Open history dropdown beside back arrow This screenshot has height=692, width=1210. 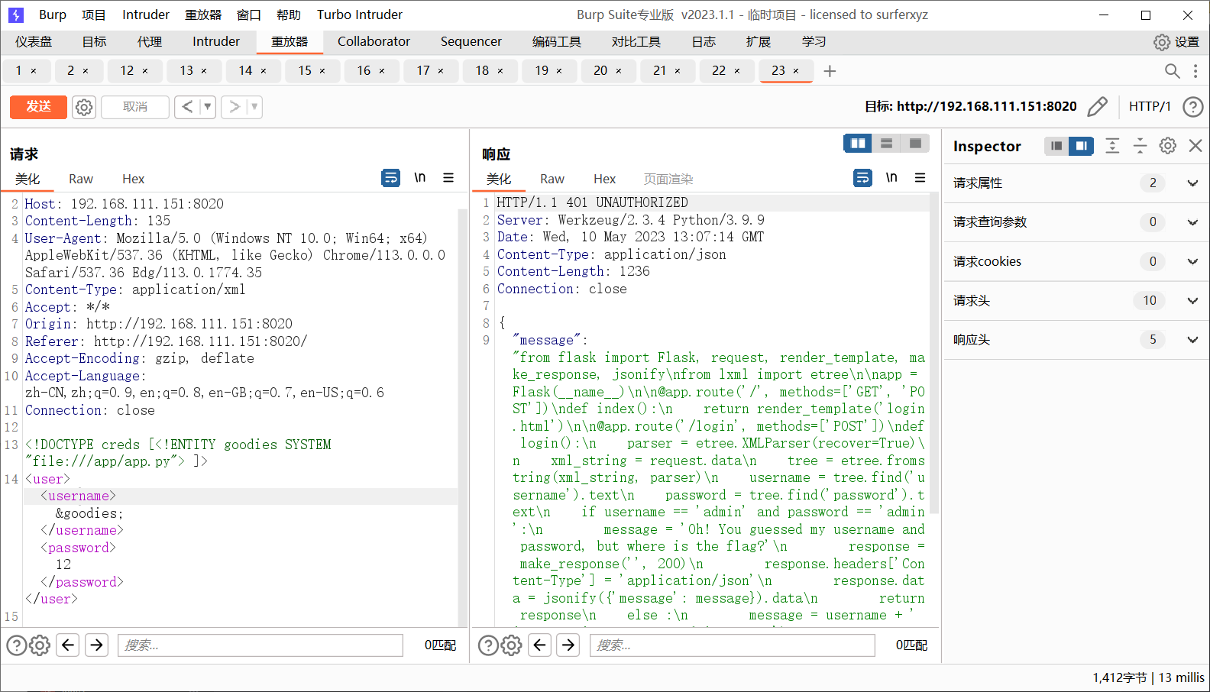(x=208, y=107)
